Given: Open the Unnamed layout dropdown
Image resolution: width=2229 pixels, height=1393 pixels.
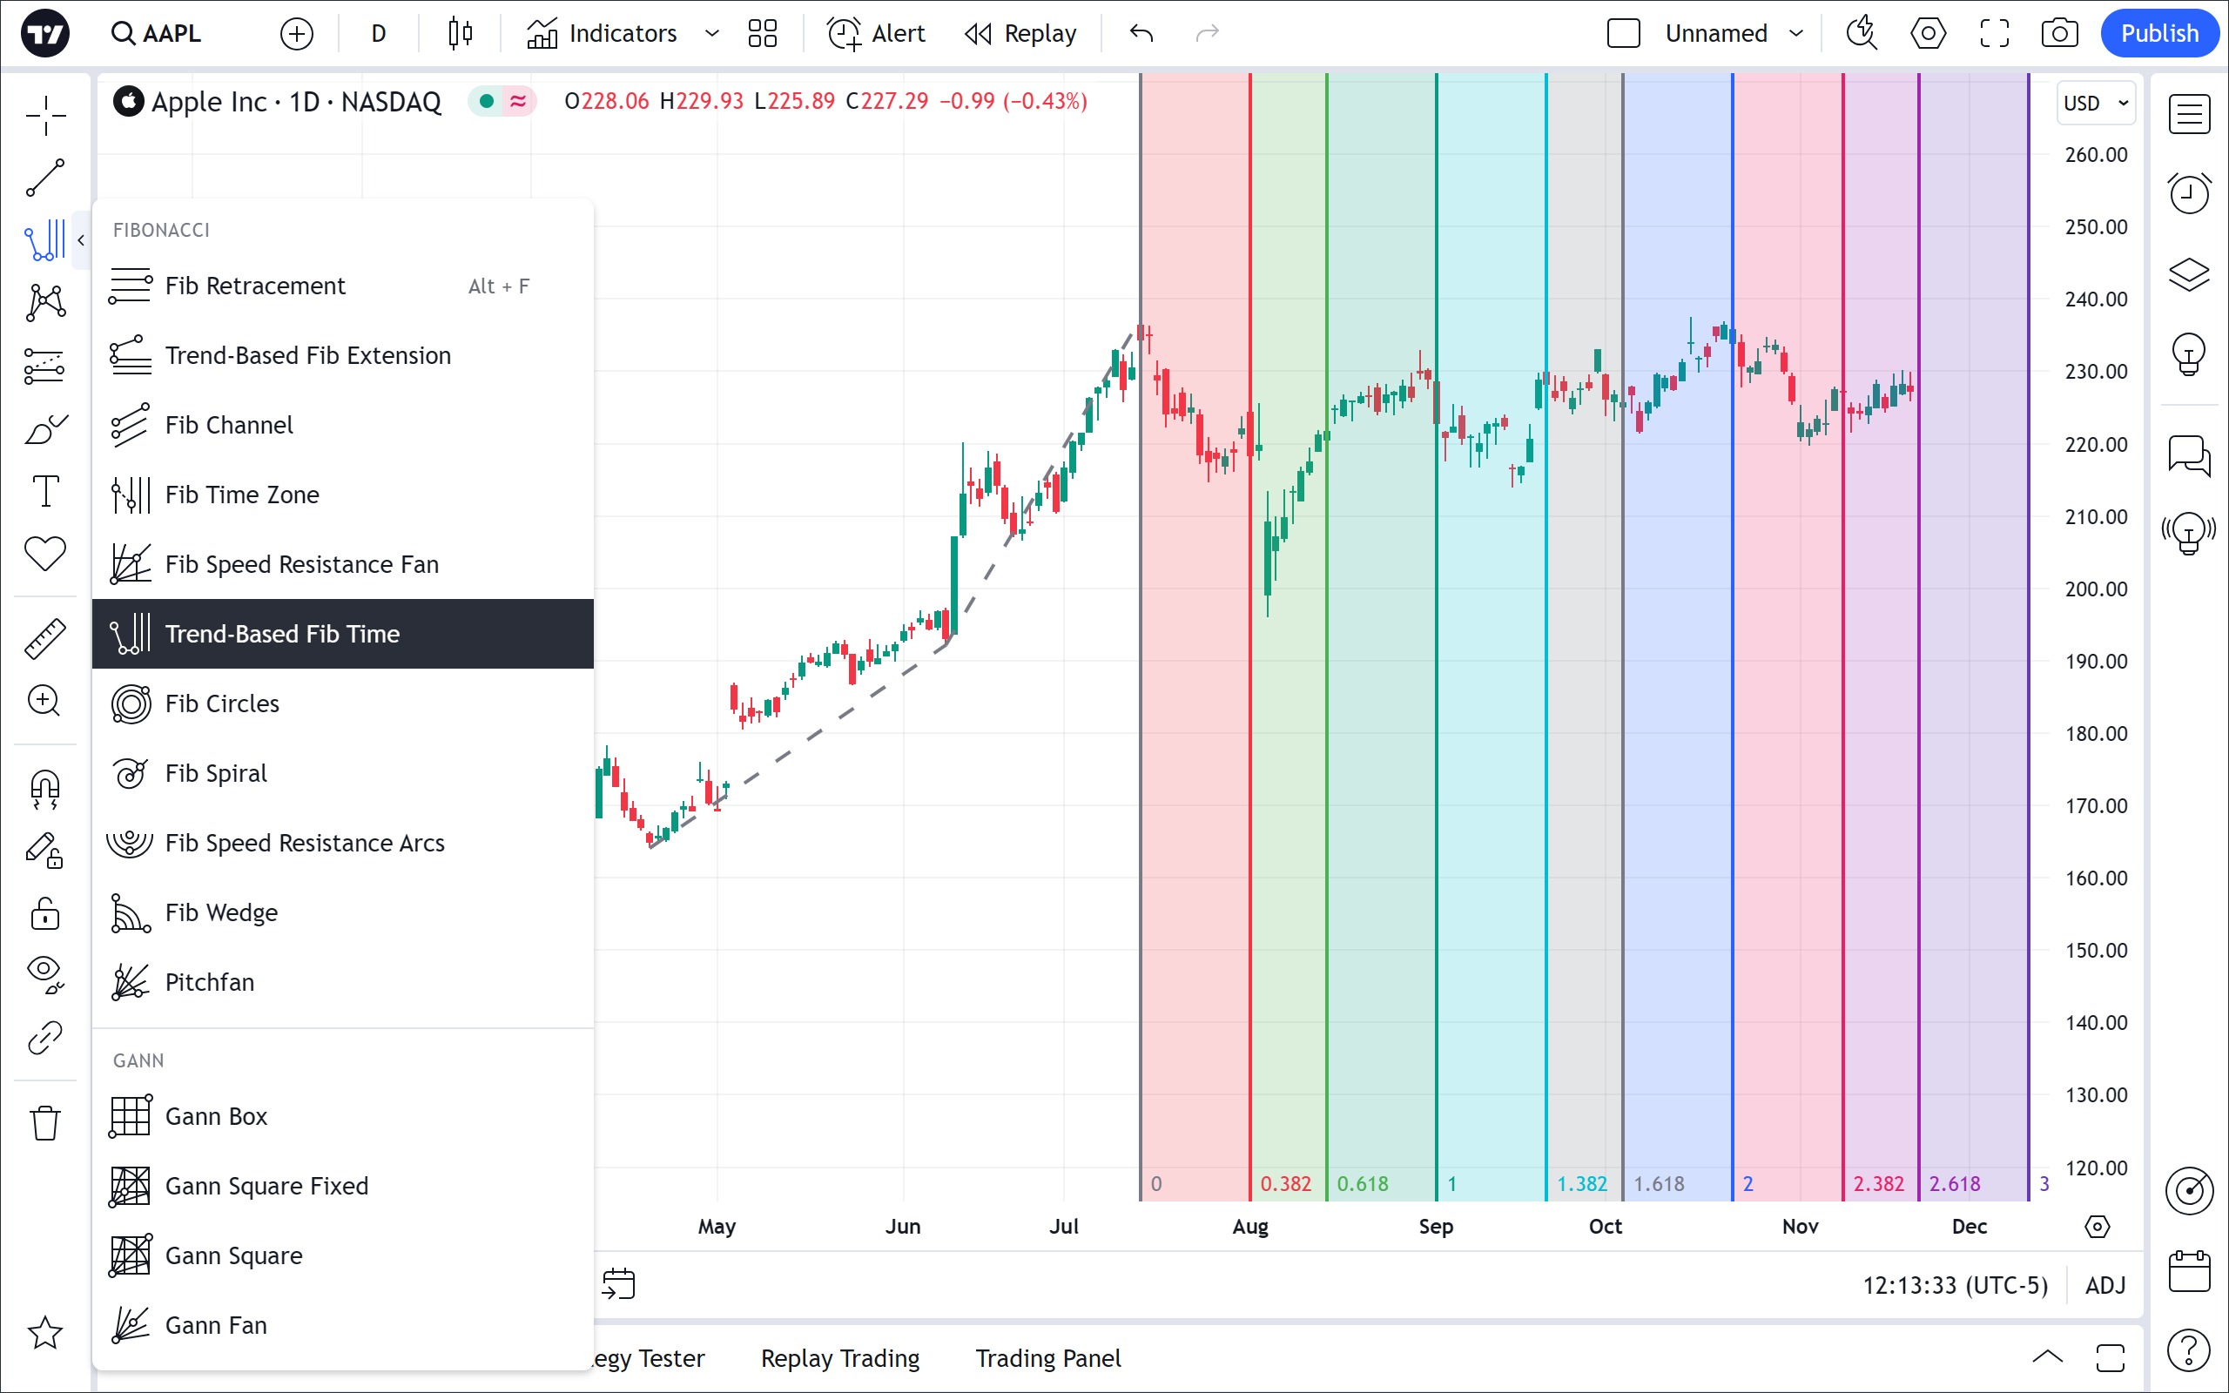Looking at the screenshot, I should pyautogui.click(x=1734, y=34).
